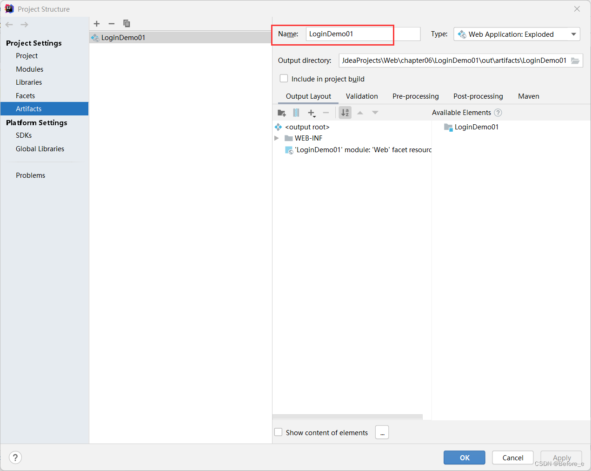Select WEB-INF folder row
591x471 pixels.
[x=304, y=138]
